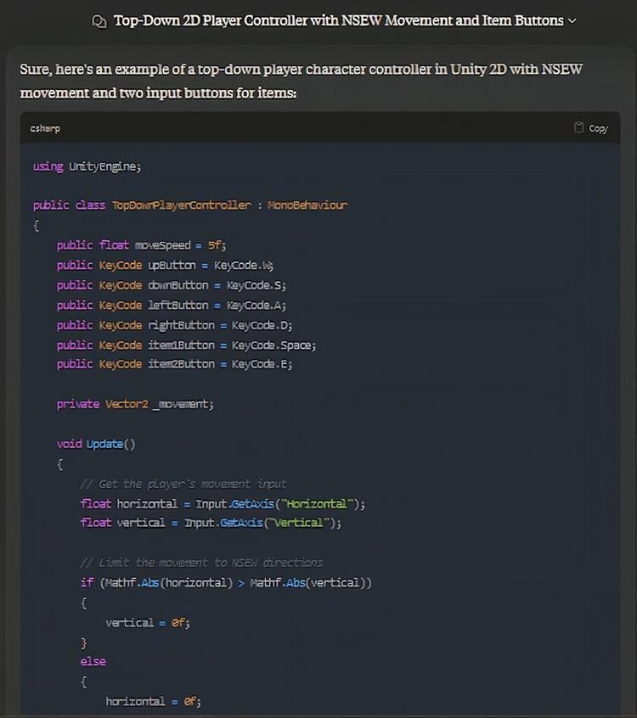Open the Top-Down 2D Player Controller title
This screenshot has height=718, width=637.
tap(338, 20)
